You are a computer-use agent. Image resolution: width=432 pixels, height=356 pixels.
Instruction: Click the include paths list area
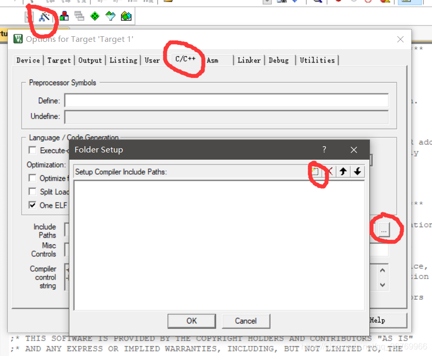point(219,245)
